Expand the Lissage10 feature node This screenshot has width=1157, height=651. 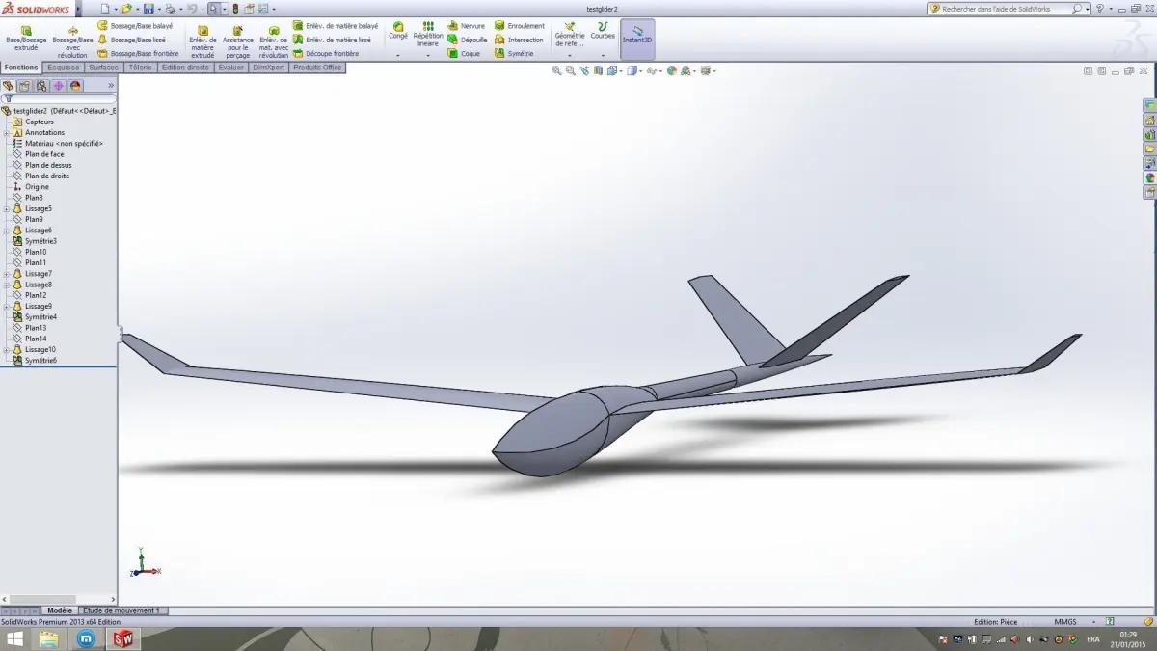coord(7,350)
